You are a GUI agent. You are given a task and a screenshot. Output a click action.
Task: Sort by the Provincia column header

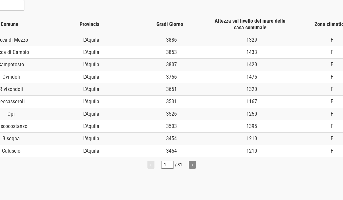point(90,24)
